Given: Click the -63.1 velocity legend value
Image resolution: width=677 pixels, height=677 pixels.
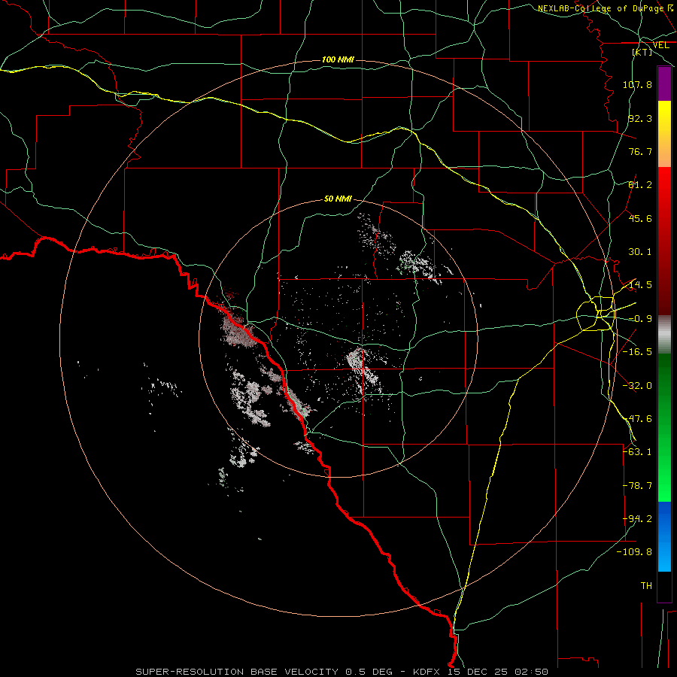Looking at the screenshot, I should pyautogui.click(x=637, y=452).
